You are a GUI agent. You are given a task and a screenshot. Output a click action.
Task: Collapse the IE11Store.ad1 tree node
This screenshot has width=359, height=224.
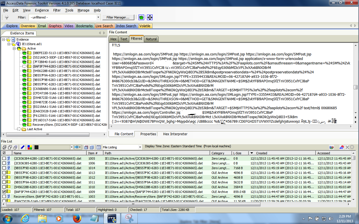tap(9, 44)
